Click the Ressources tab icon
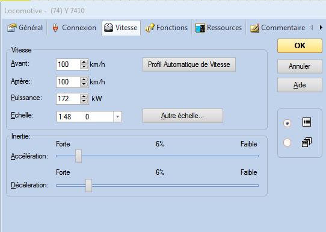326x232 pixels. [200, 28]
